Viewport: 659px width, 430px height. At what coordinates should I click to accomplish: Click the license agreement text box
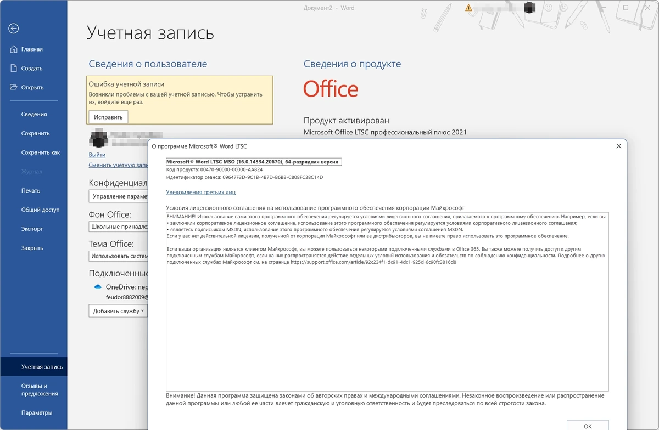coord(387,301)
